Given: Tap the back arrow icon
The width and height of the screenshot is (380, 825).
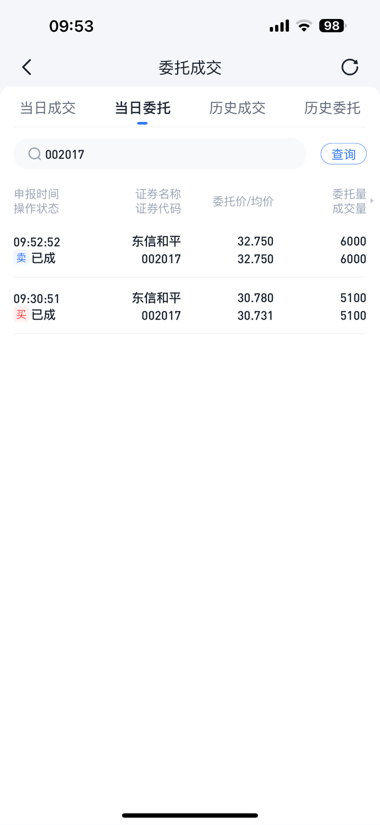Looking at the screenshot, I should coord(27,67).
